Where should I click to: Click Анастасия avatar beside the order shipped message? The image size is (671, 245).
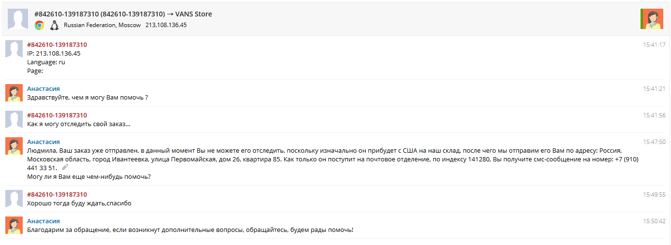tap(14, 146)
